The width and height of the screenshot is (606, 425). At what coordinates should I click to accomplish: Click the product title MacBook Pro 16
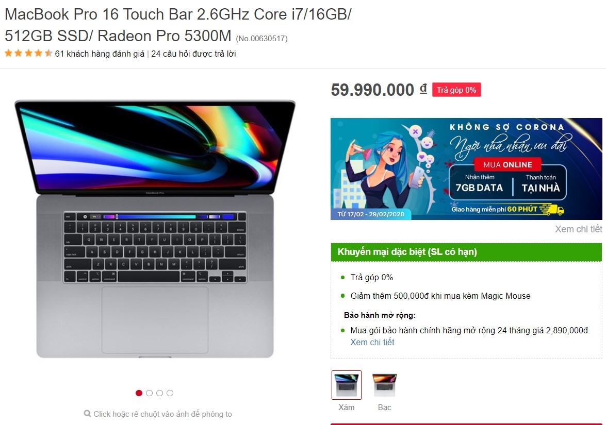point(178,25)
